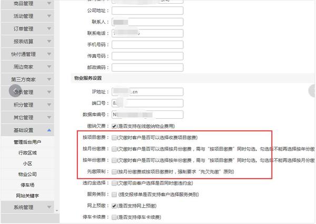316x224 pixels.
Task: Enable 服务类别 checkbox
Action: coord(114,195)
